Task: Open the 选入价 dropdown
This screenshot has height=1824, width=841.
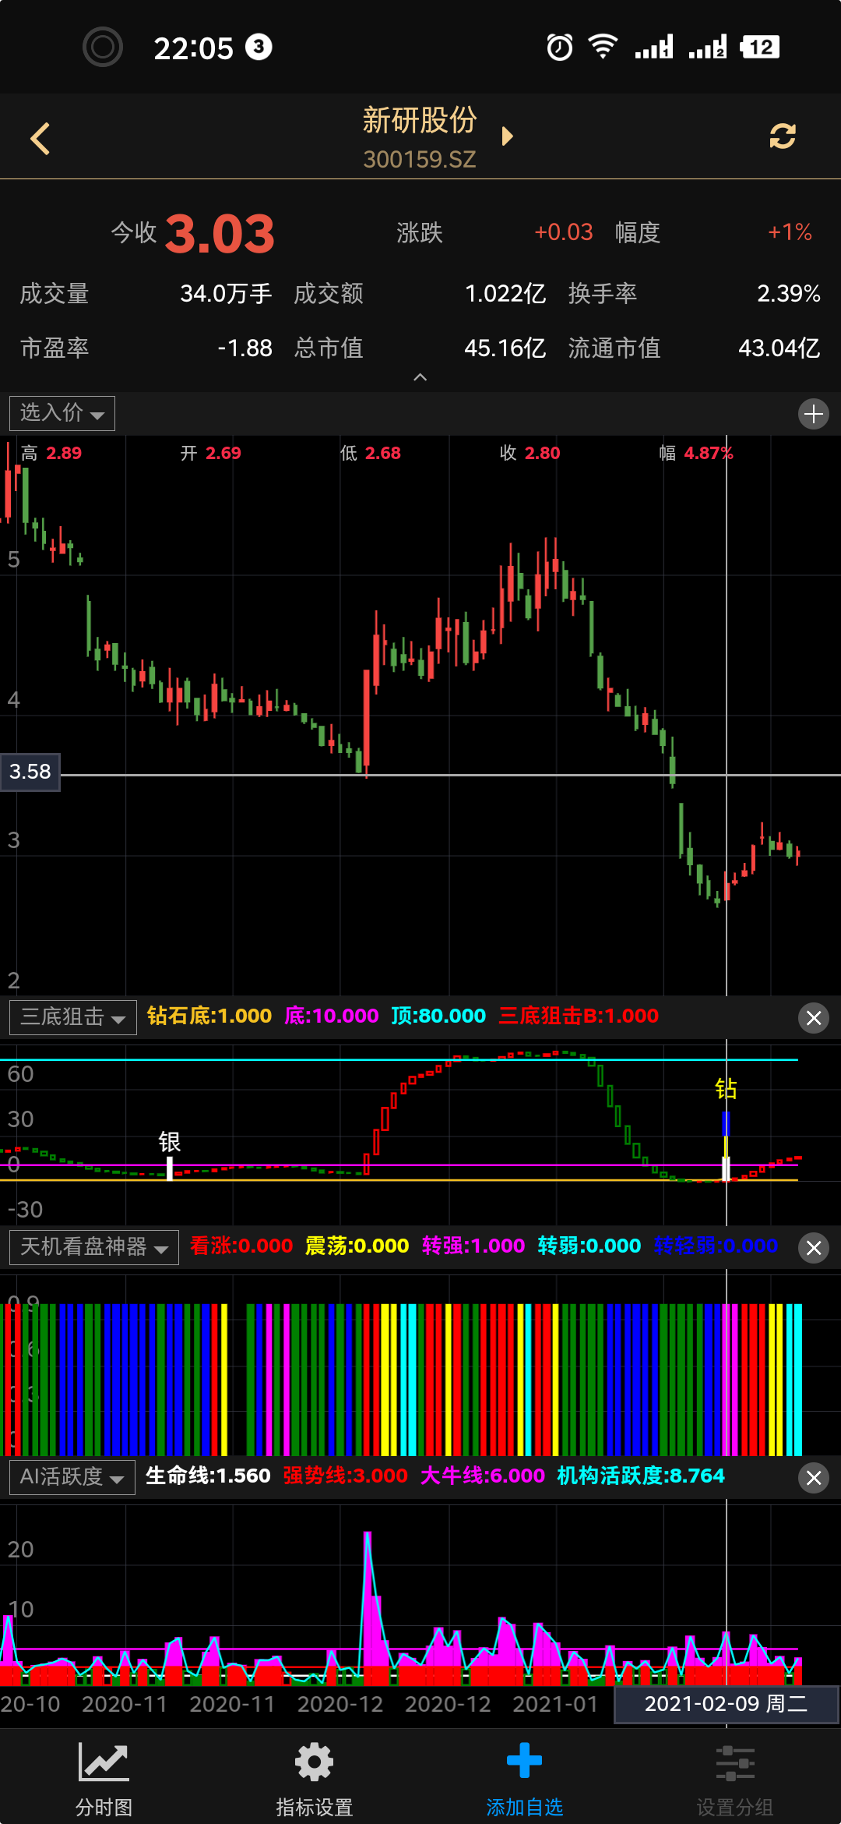Action: point(62,413)
